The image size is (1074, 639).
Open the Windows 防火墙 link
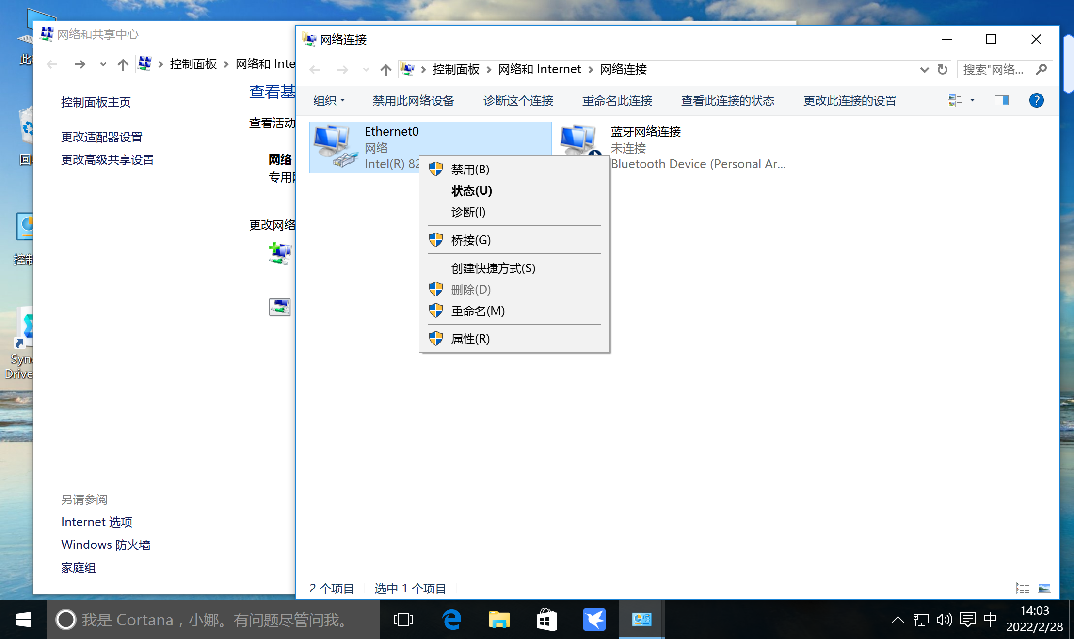point(106,545)
